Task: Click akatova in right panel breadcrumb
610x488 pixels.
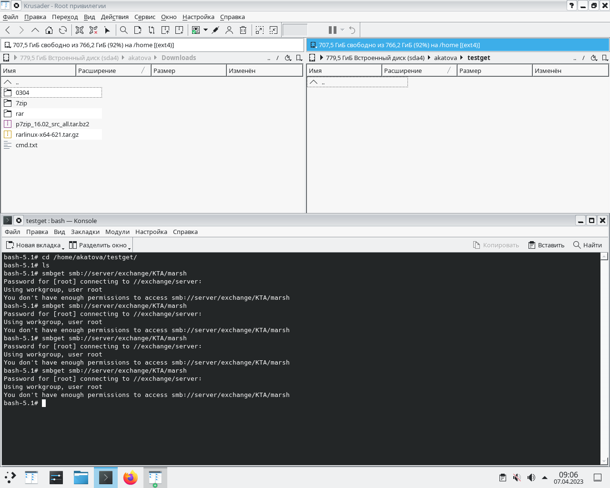Action: [x=446, y=58]
